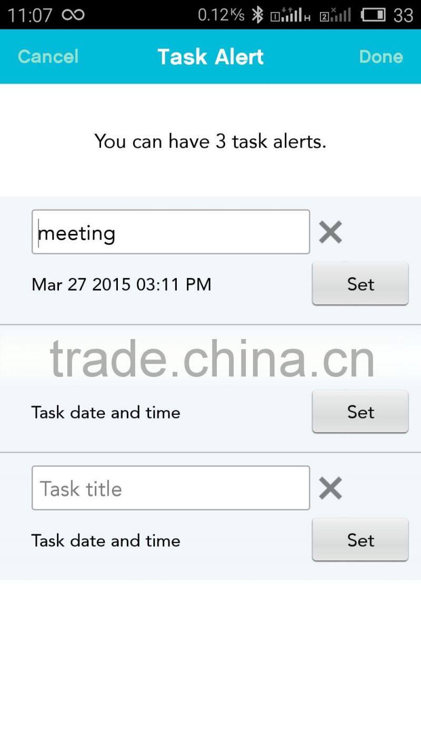
Task: Remove empty task using its X icon
Action: [x=330, y=488]
